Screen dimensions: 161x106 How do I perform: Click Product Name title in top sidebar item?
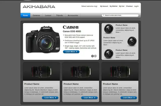click(x=122, y=25)
